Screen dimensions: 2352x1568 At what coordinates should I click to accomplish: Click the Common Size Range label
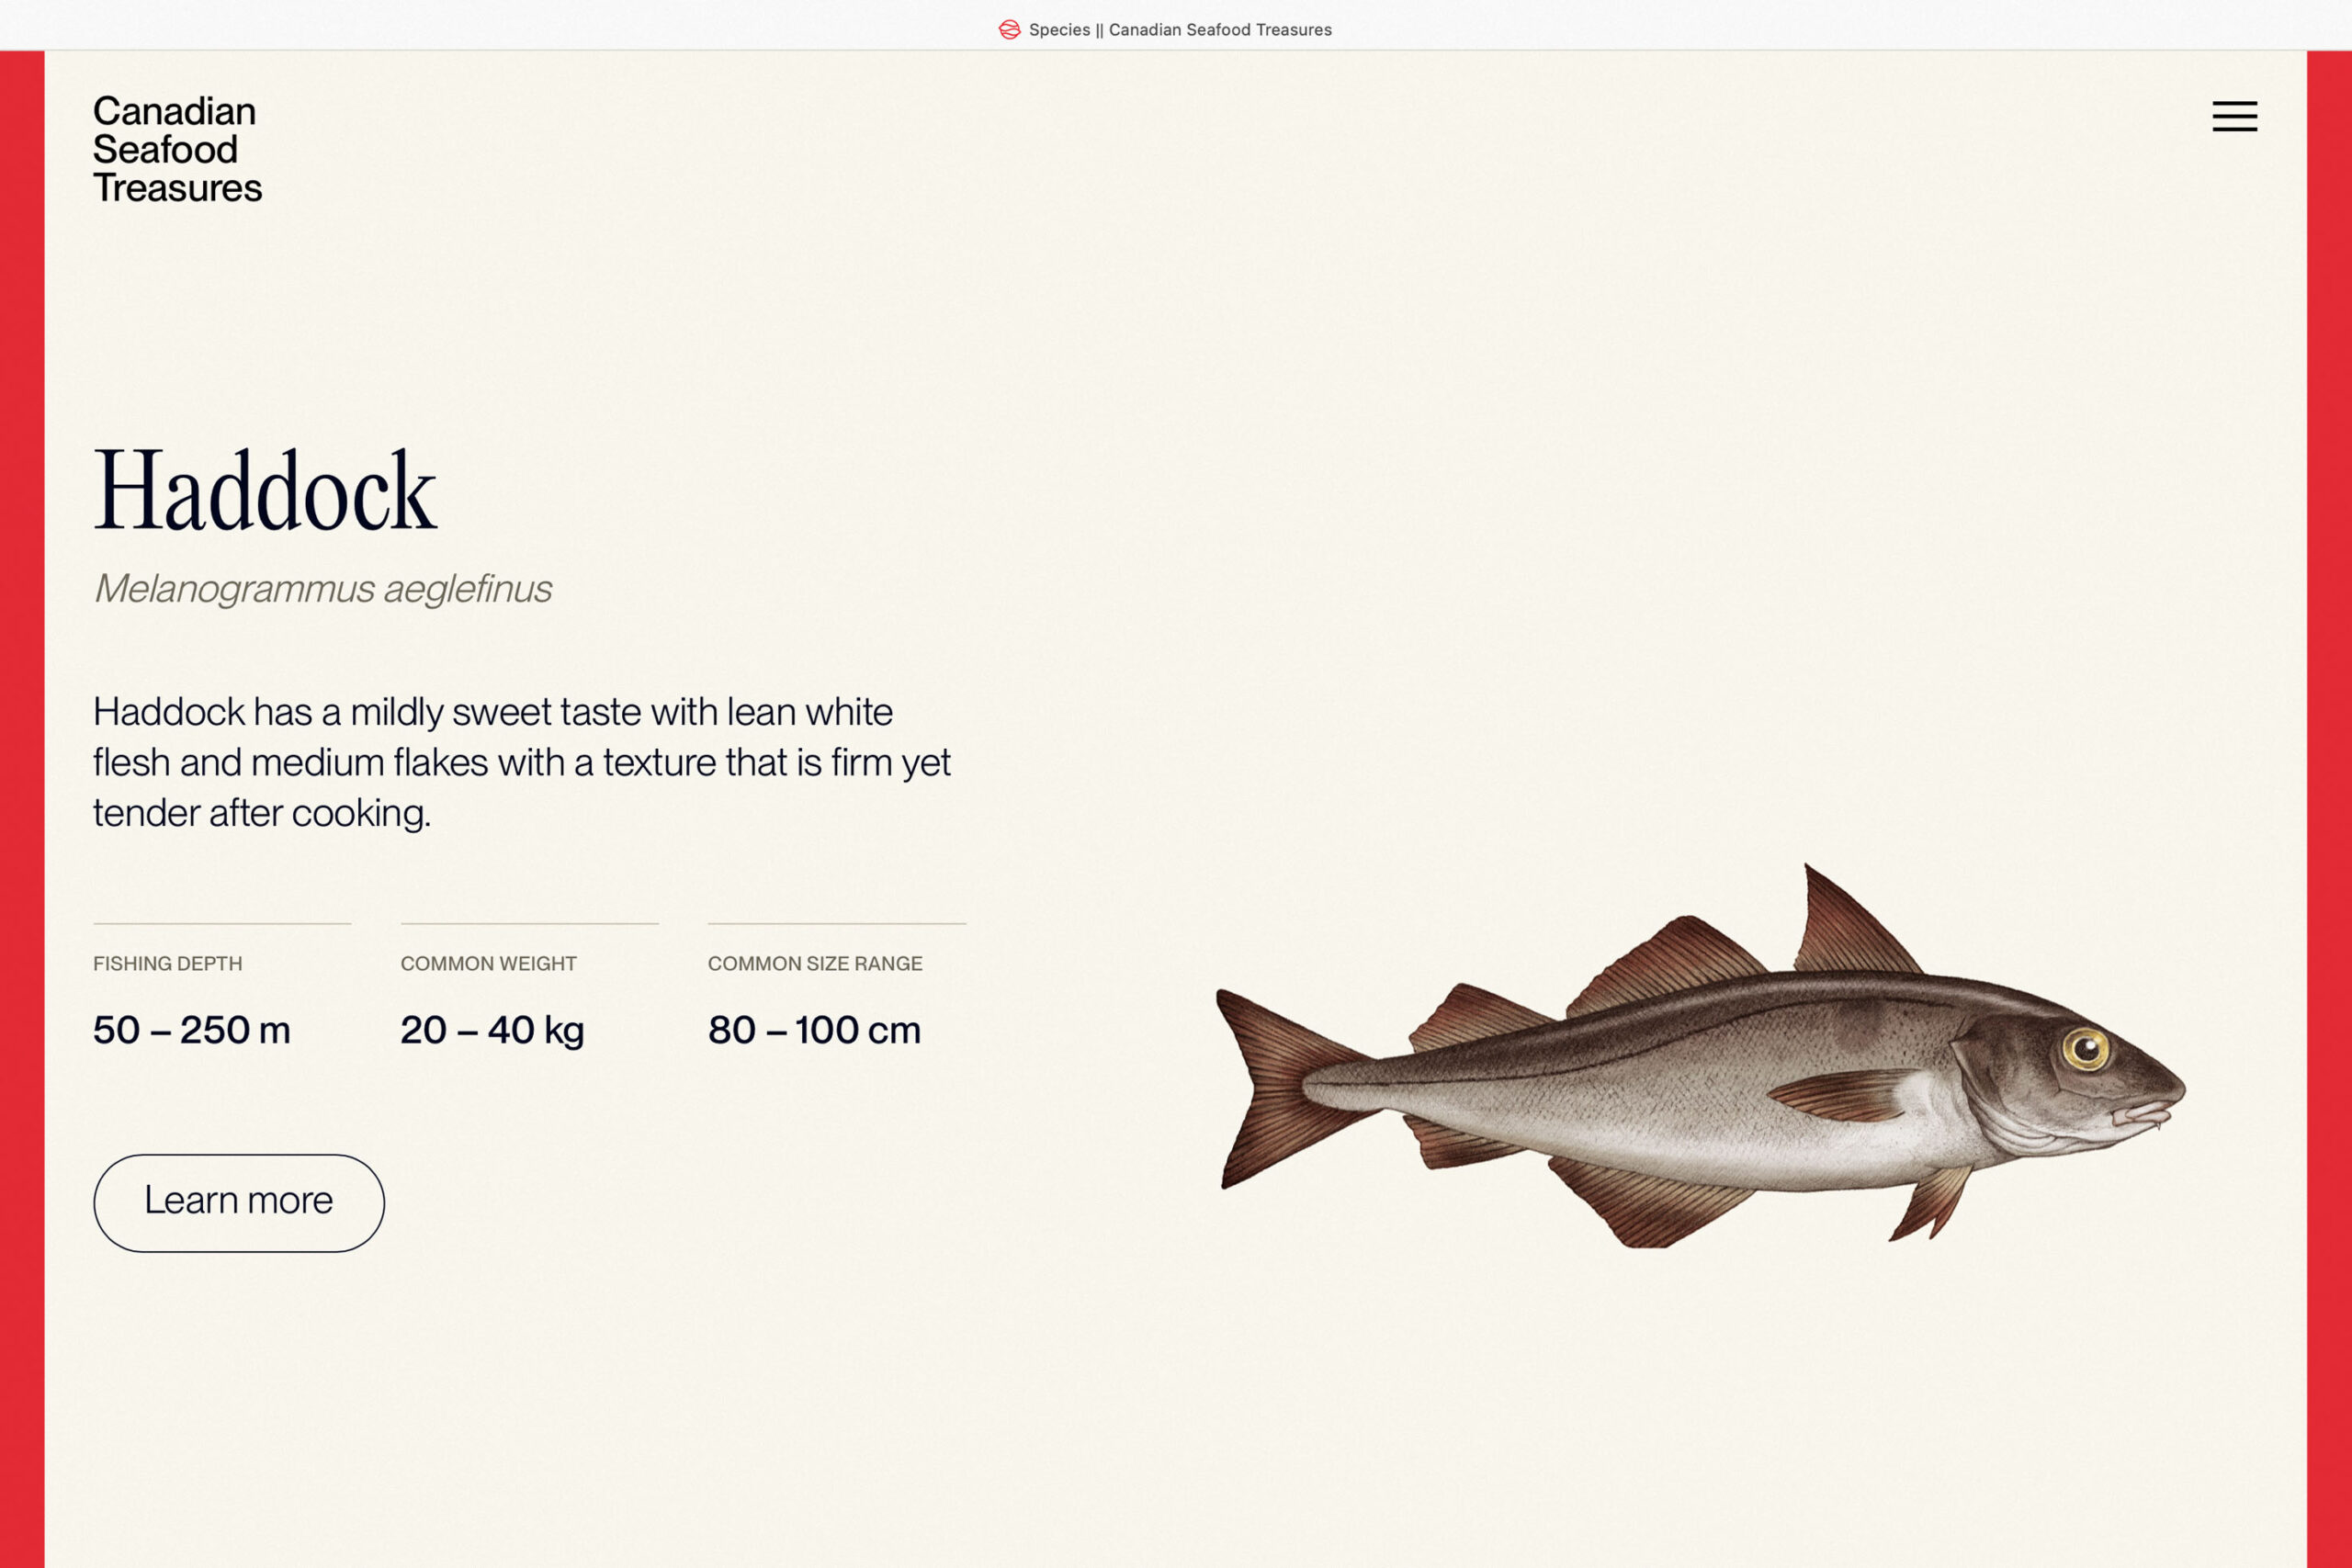pos(815,963)
